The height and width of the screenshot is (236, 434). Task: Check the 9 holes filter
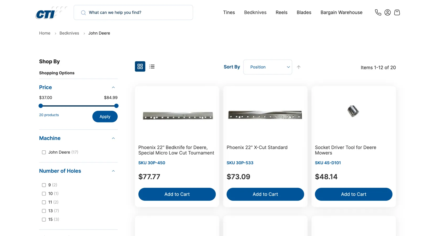pos(44,185)
